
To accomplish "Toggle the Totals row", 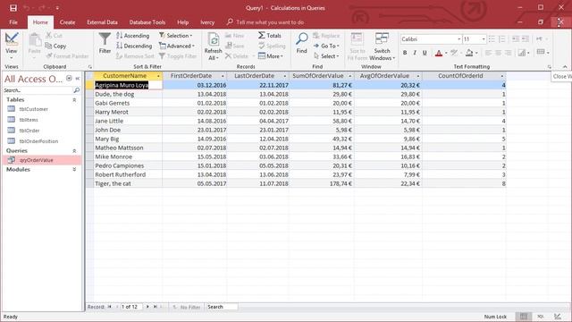I will tap(270, 36).
